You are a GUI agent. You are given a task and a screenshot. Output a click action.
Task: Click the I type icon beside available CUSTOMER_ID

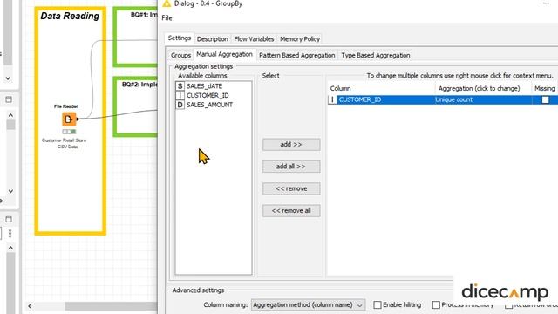pos(180,95)
